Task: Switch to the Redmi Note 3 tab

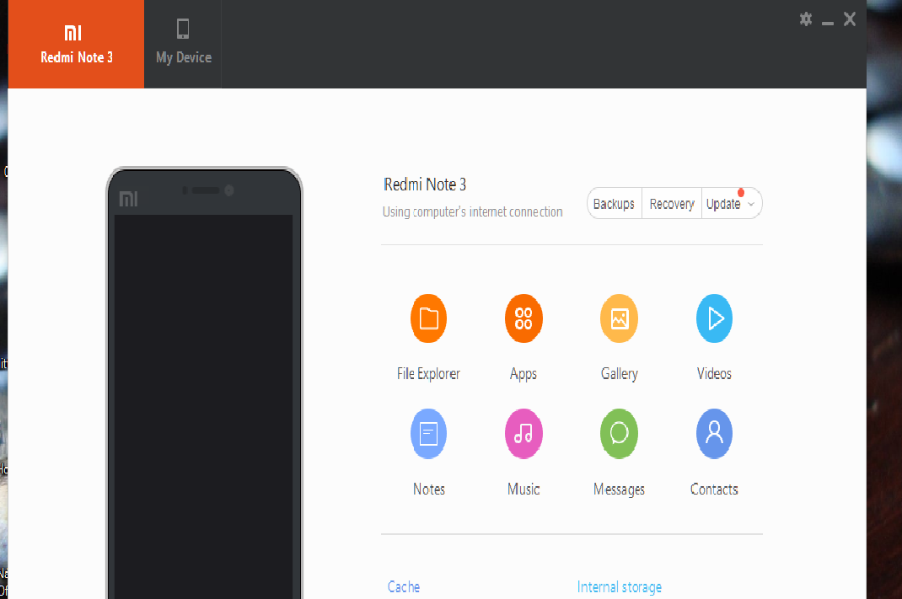Action: click(x=76, y=45)
